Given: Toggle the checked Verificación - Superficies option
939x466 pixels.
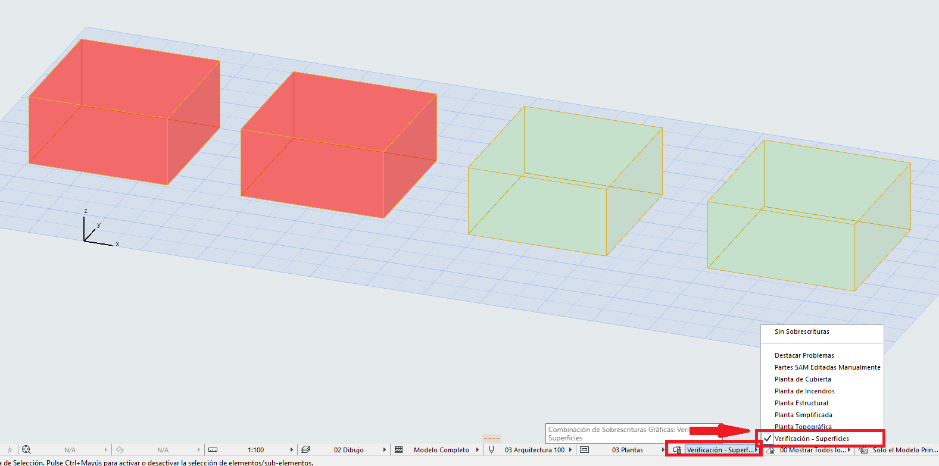Looking at the screenshot, I should click(x=812, y=439).
